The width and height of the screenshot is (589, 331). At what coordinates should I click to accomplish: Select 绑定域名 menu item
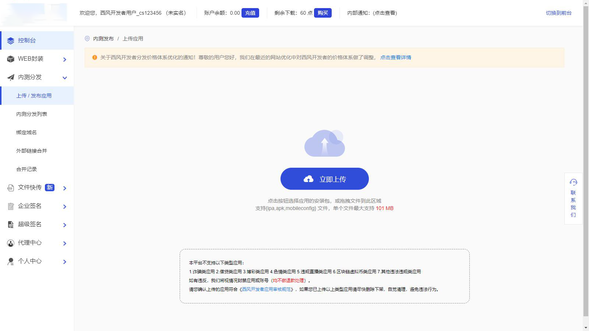tap(27, 132)
